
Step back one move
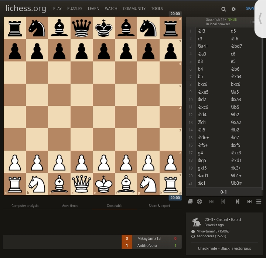point(223,202)
